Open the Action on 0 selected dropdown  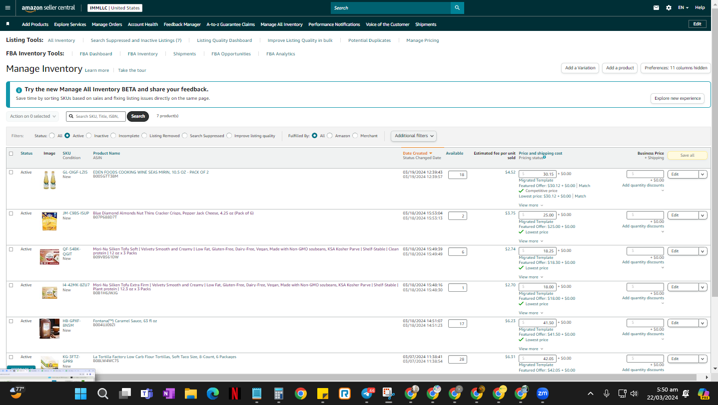click(32, 116)
